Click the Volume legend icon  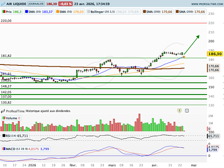pyautogui.click(x=4, y=118)
